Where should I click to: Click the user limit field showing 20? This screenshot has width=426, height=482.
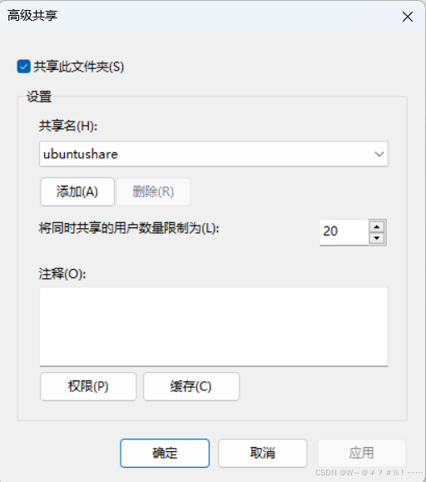coord(344,232)
